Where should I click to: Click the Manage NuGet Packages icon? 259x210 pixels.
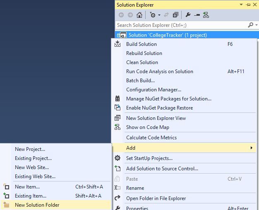pyautogui.click(x=118, y=99)
